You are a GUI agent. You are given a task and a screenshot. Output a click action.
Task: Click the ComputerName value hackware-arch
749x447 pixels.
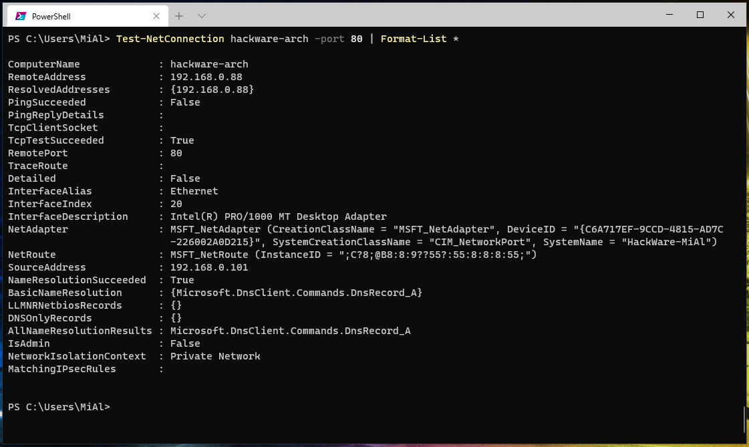click(209, 64)
